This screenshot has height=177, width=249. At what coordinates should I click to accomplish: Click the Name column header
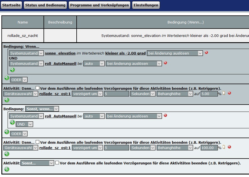[23, 22]
